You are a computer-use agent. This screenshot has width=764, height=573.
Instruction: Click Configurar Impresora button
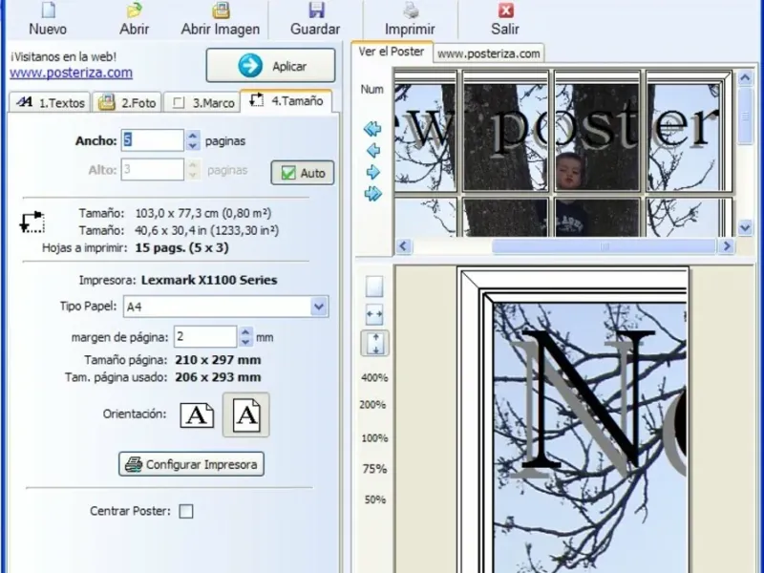[x=192, y=464]
